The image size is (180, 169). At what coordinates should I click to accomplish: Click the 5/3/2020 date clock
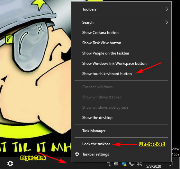(x=154, y=166)
